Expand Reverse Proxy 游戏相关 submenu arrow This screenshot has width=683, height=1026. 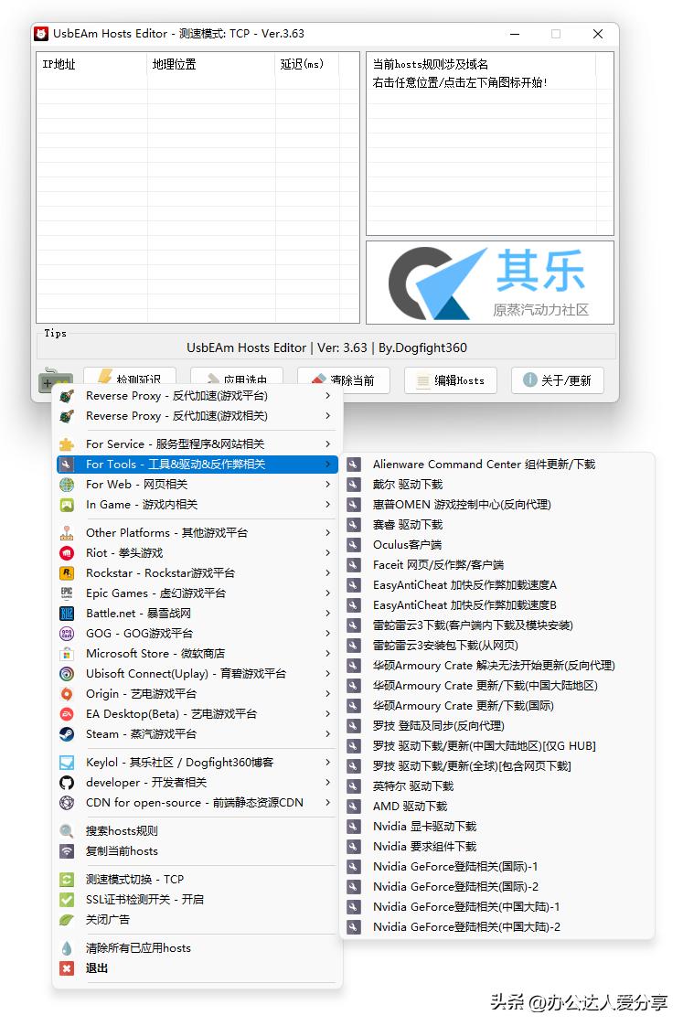(327, 416)
